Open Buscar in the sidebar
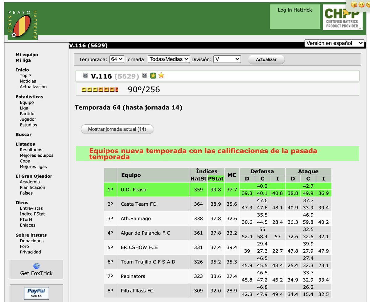The height and width of the screenshot is (302, 370). pos(23,135)
